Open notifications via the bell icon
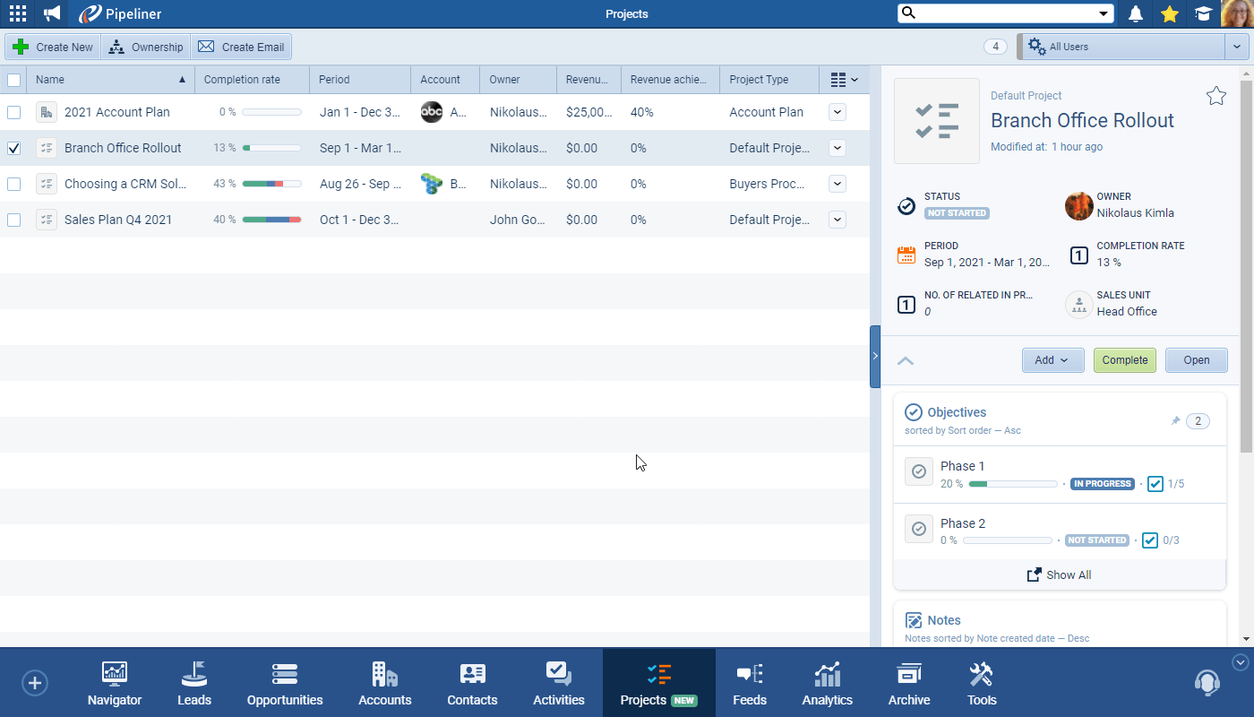 1135,13
